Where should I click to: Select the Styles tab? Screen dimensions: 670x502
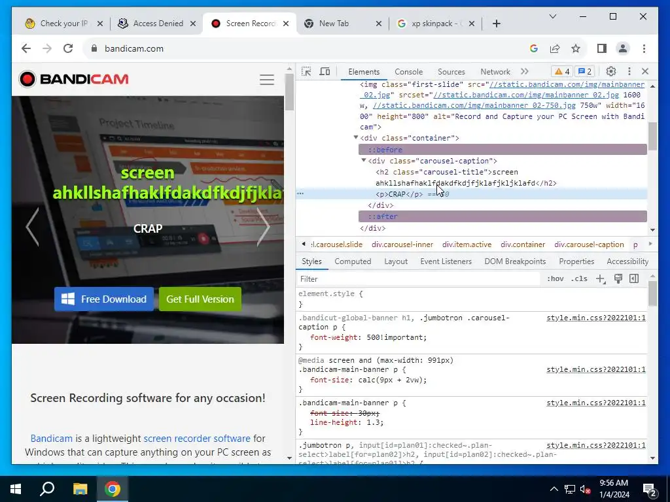pyautogui.click(x=311, y=261)
